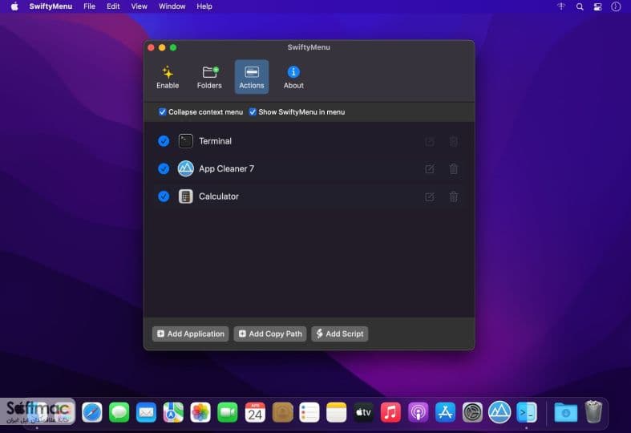
Task: Delete the Terminal action
Action: pos(454,141)
